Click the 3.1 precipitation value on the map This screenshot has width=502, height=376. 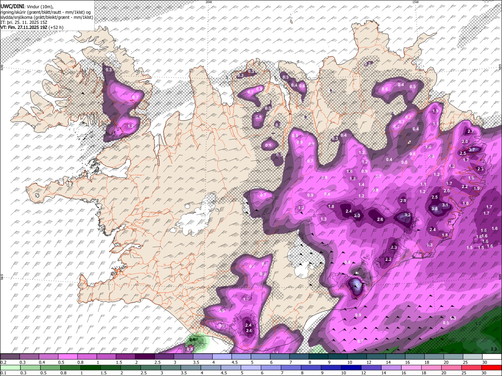445,205
